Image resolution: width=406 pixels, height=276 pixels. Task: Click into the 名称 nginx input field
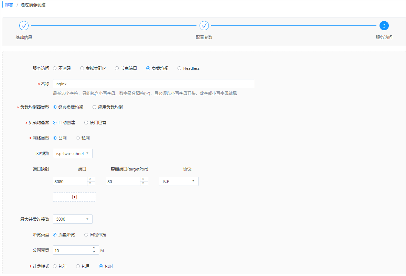[153, 84]
